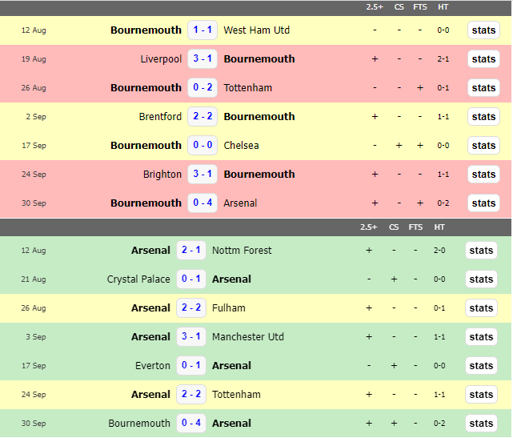513x438 pixels.
Task: Click the 1 - 1 West Ham score
Action: tap(202, 30)
